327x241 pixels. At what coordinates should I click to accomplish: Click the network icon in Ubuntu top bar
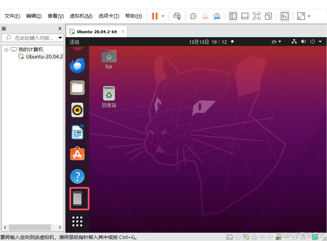tap(294, 41)
